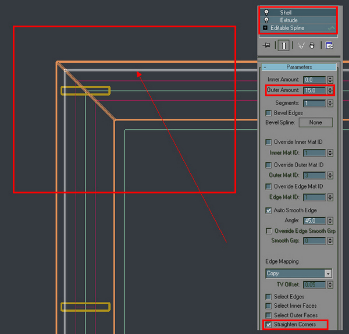Toggle Show End Result icon

284,45
